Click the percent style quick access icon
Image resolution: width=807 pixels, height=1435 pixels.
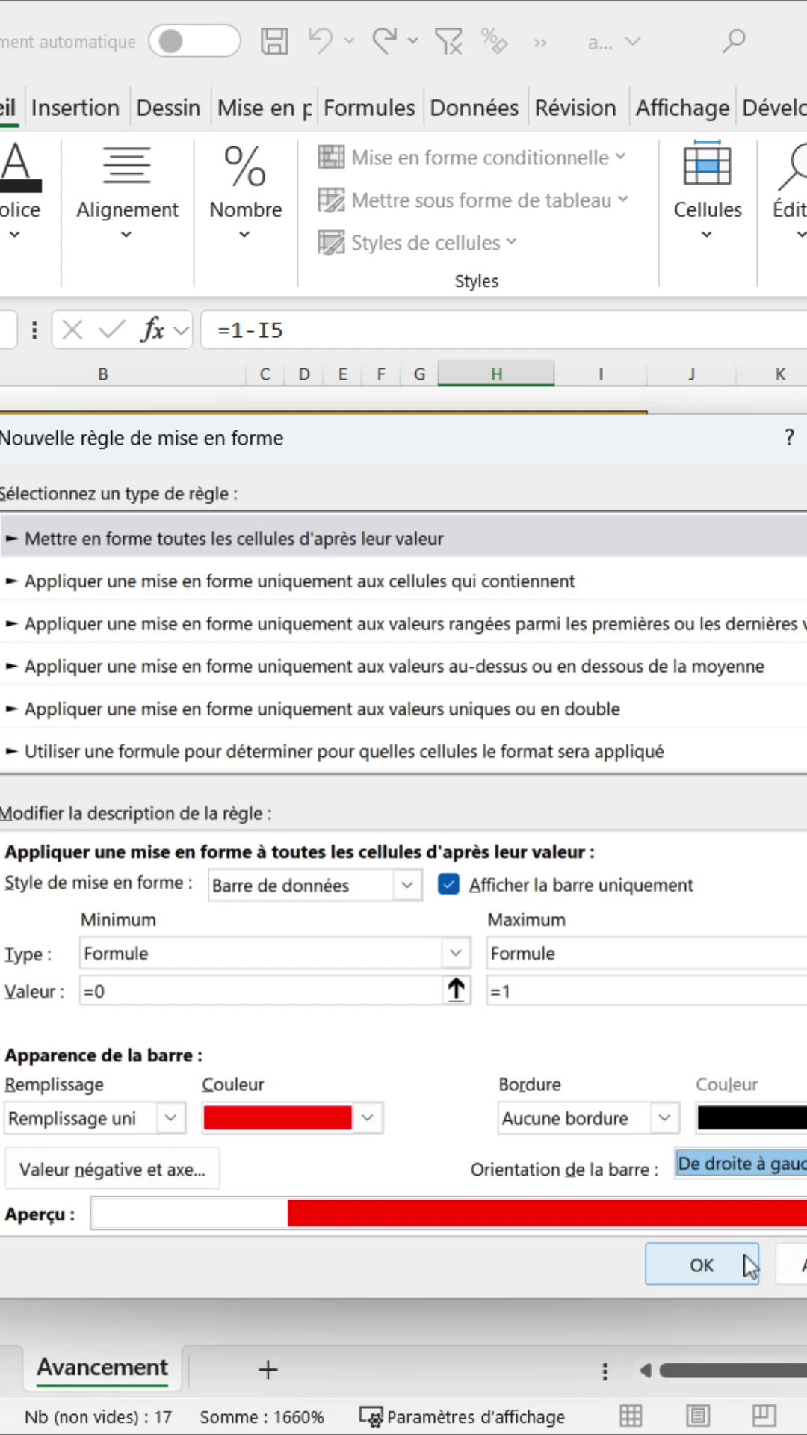click(495, 41)
